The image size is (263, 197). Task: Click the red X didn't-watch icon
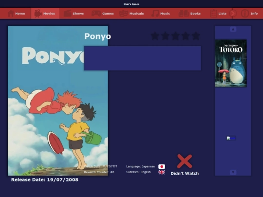(x=185, y=161)
